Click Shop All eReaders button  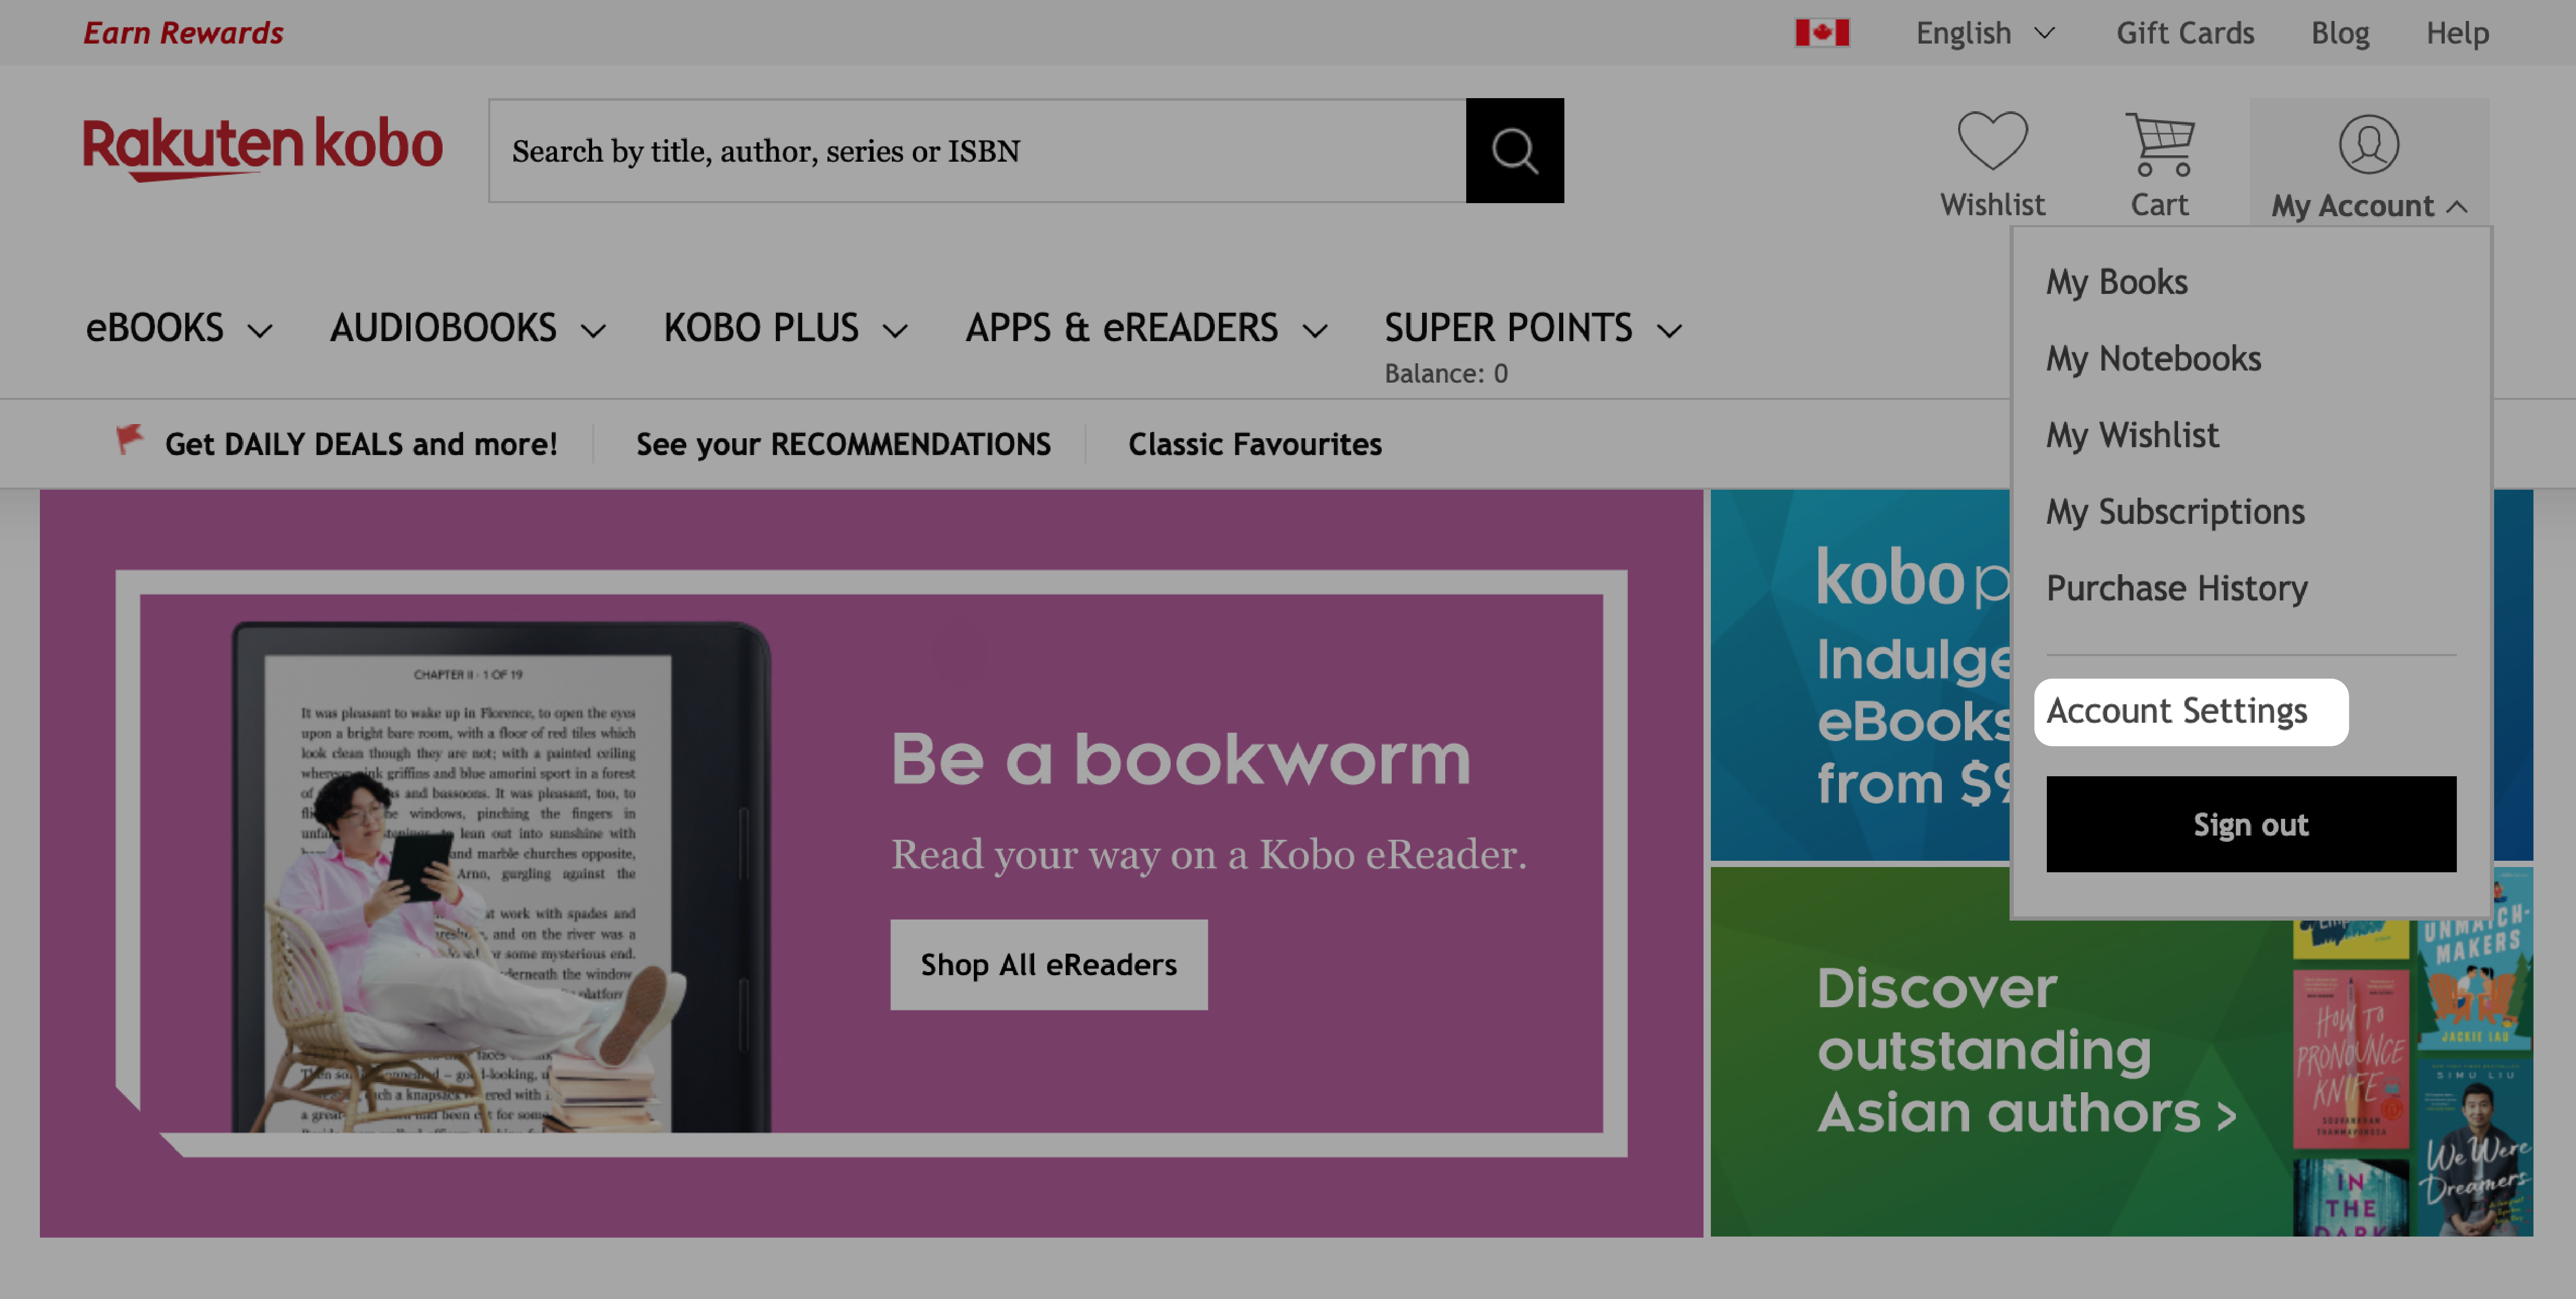click(x=1050, y=963)
